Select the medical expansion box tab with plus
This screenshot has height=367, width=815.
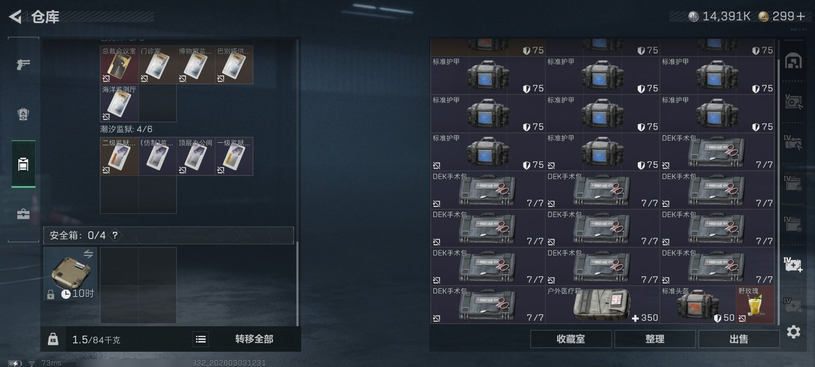click(x=793, y=265)
